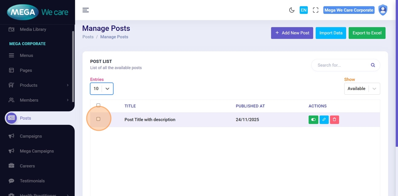Enter fullscreen mode icon
The image size is (398, 196).
[316, 10]
